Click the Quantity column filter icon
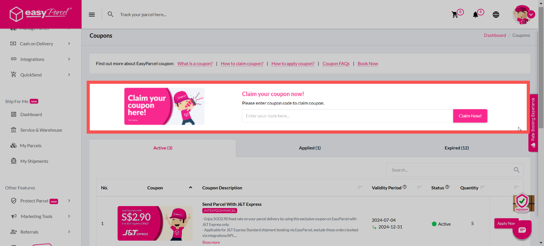The width and height of the screenshot is (544, 246). pyautogui.click(x=483, y=187)
